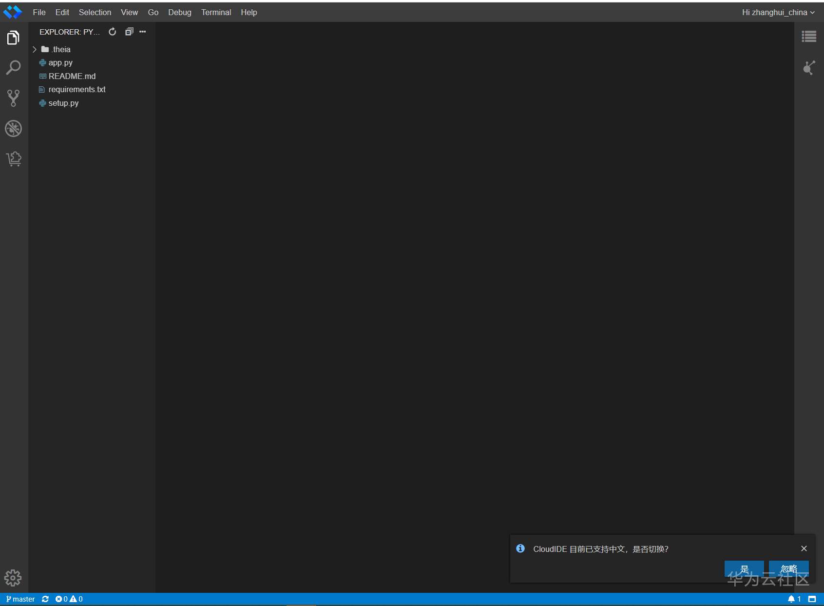
Task: Toggle the bottom panel icon
Action: point(812,599)
